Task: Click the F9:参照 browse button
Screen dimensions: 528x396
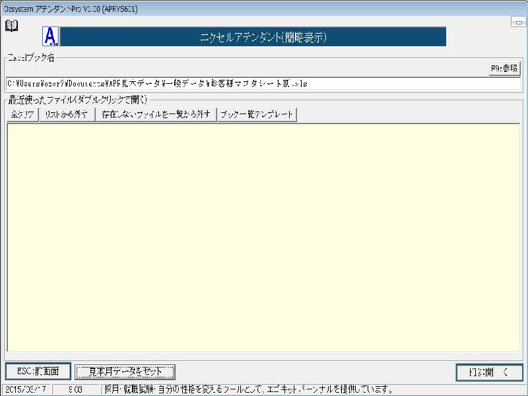Action: [x=504, y=69]
